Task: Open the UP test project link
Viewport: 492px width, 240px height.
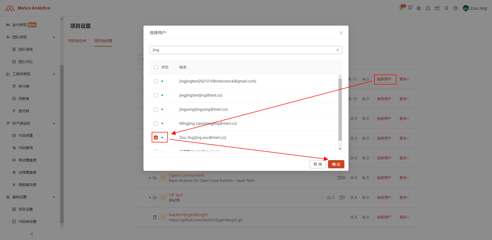Action: click(176, 195)
